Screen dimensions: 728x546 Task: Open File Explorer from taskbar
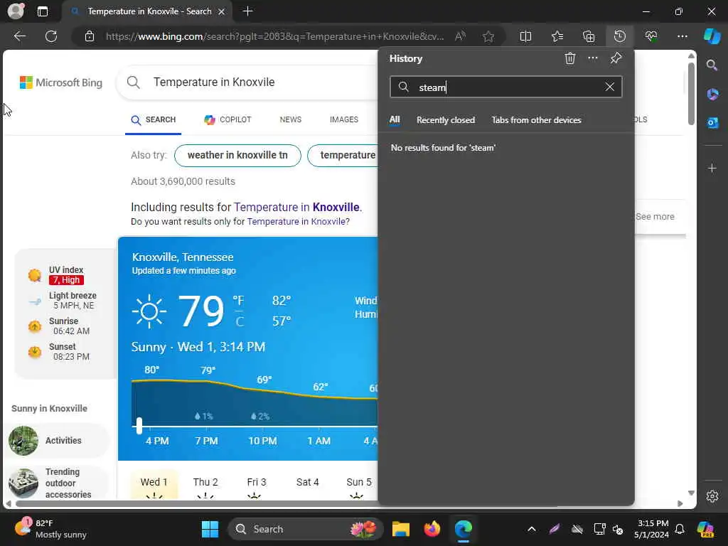[401, 529]
